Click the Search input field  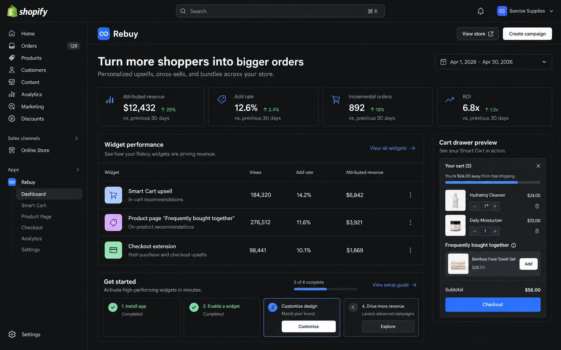click(280, 11)
